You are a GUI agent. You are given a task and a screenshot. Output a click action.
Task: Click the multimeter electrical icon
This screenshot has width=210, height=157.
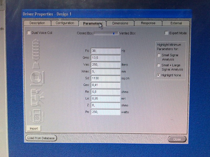click(x=37, y=116)
